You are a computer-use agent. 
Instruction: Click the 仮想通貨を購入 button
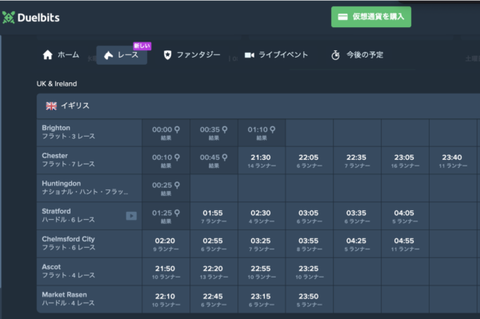click(x=371, y=17)
